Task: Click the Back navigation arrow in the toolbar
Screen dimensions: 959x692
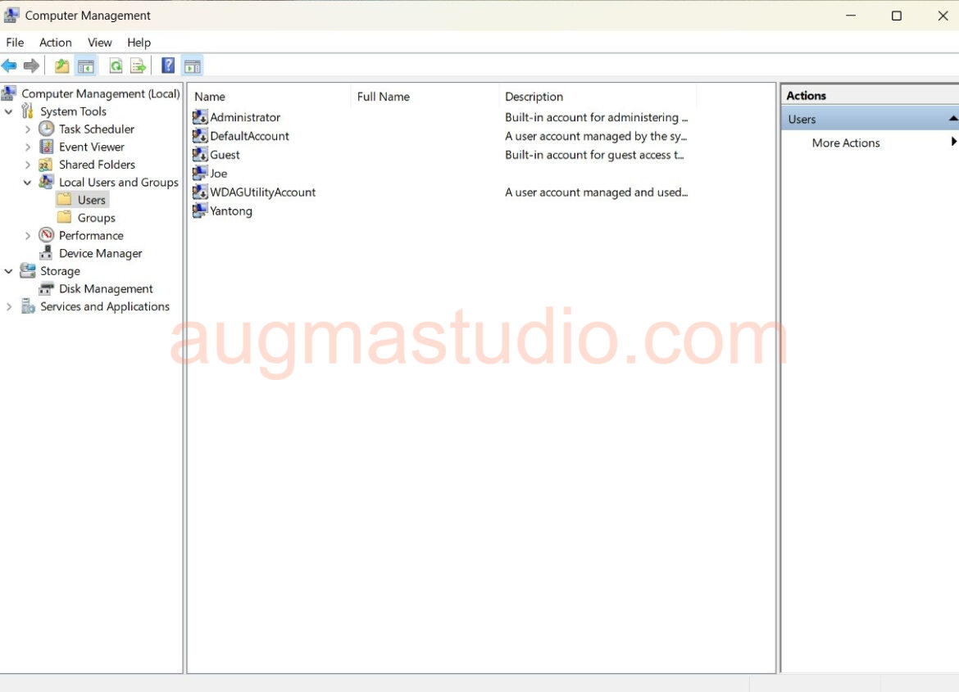Action: pyautogui.click(x=10, y=66)
